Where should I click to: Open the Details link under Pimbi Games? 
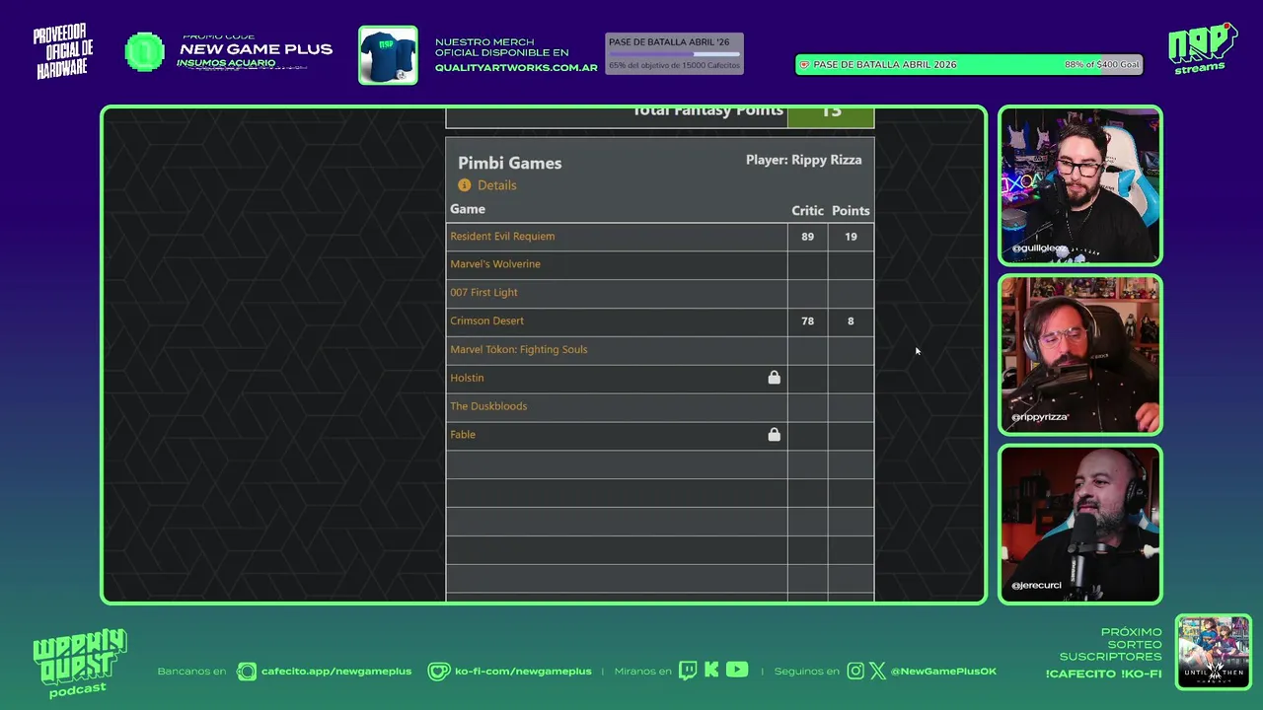(496, 185)
